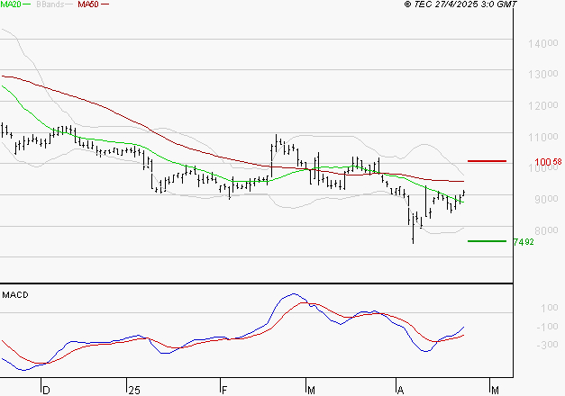Viewport: 565px width, 396px height.
Task: Select the MA50 legend label
Action: 88,5
